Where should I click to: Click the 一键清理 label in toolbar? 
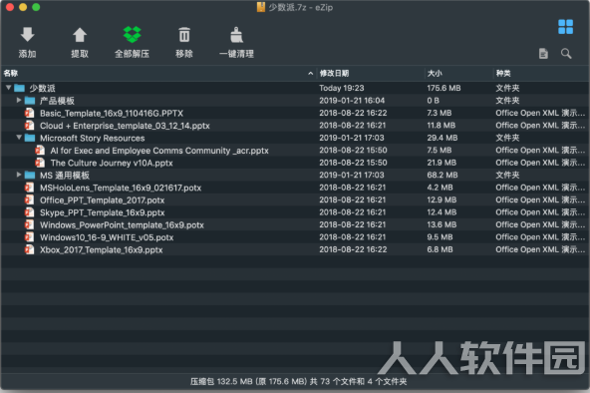[x=236, y=54]
